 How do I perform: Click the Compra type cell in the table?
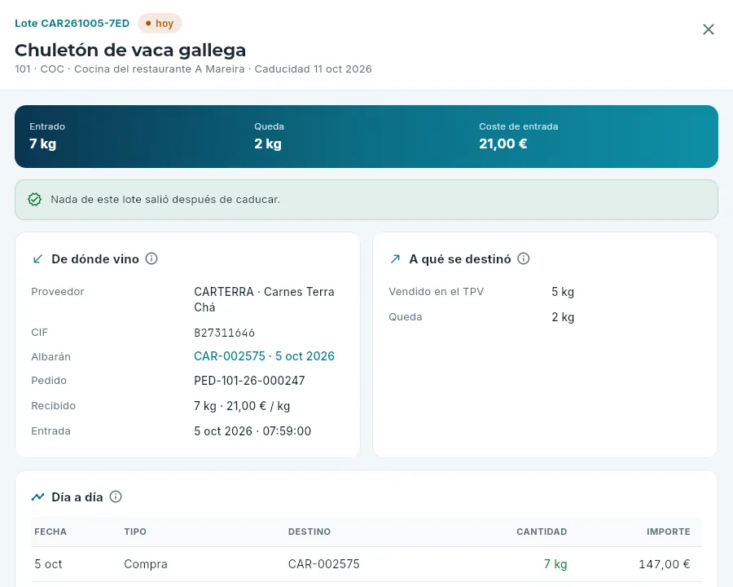(x=146, y=564)
